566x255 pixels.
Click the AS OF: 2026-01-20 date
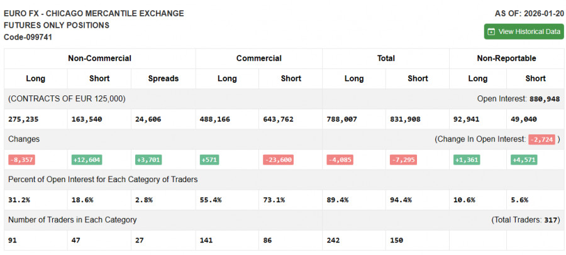pos(530,13)
